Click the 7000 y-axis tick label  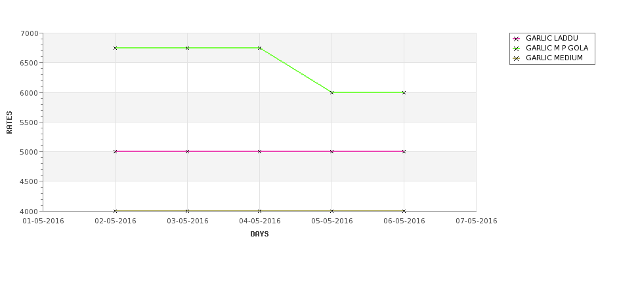coord(29,33)
